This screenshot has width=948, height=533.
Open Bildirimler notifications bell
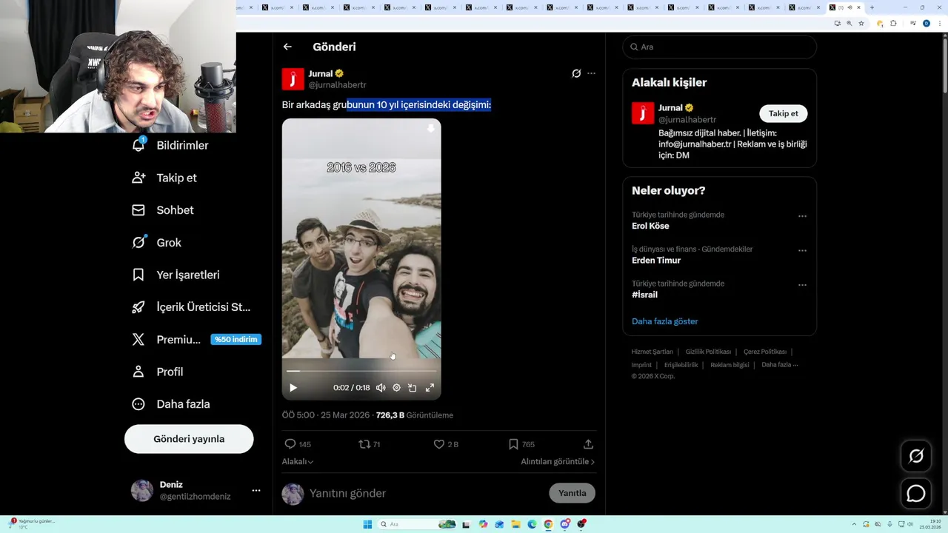(x=170, y=145)
